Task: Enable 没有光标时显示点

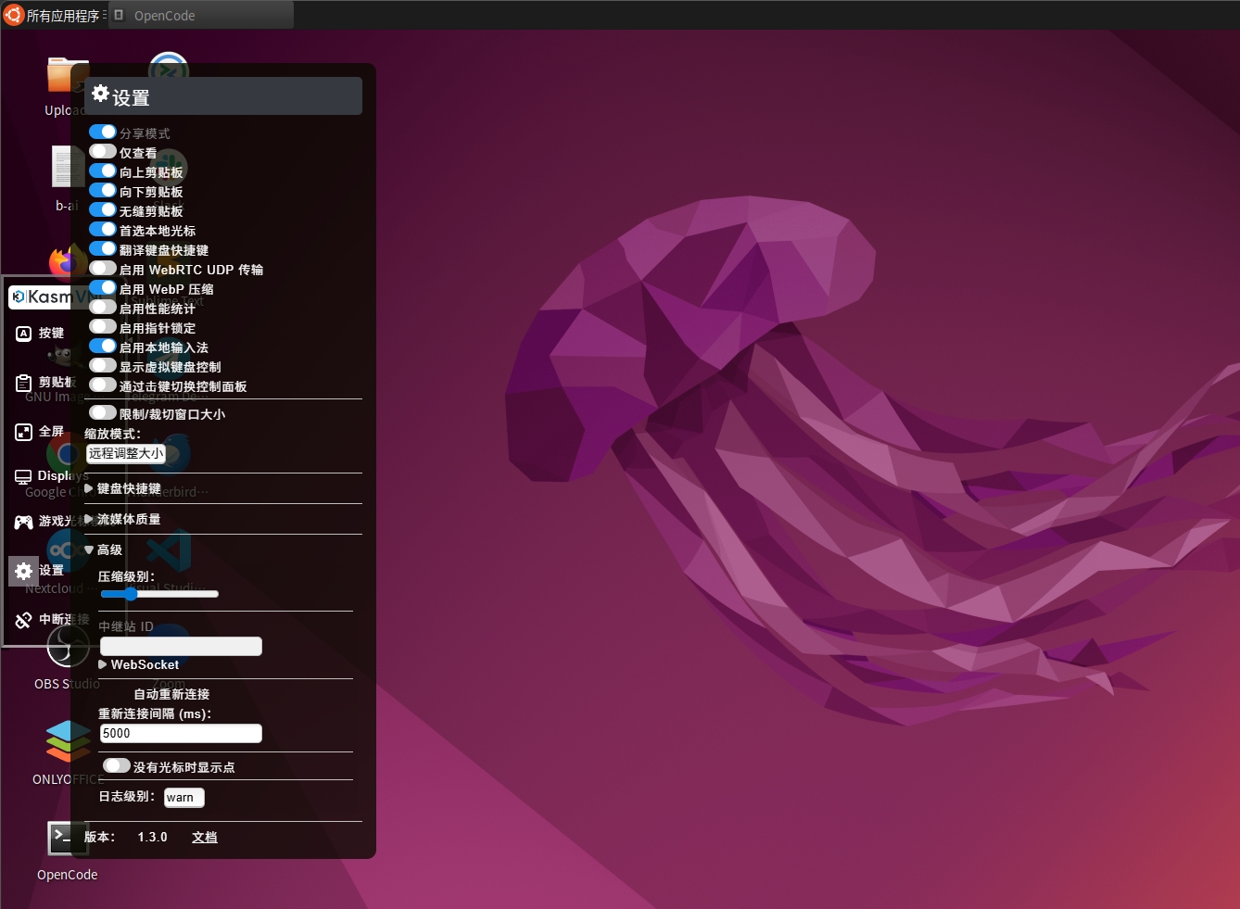Action: 117,766
